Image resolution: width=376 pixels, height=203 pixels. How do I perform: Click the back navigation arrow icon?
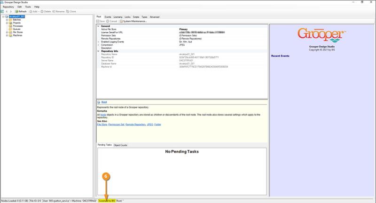pyautogui.click(x=7, y=11)
